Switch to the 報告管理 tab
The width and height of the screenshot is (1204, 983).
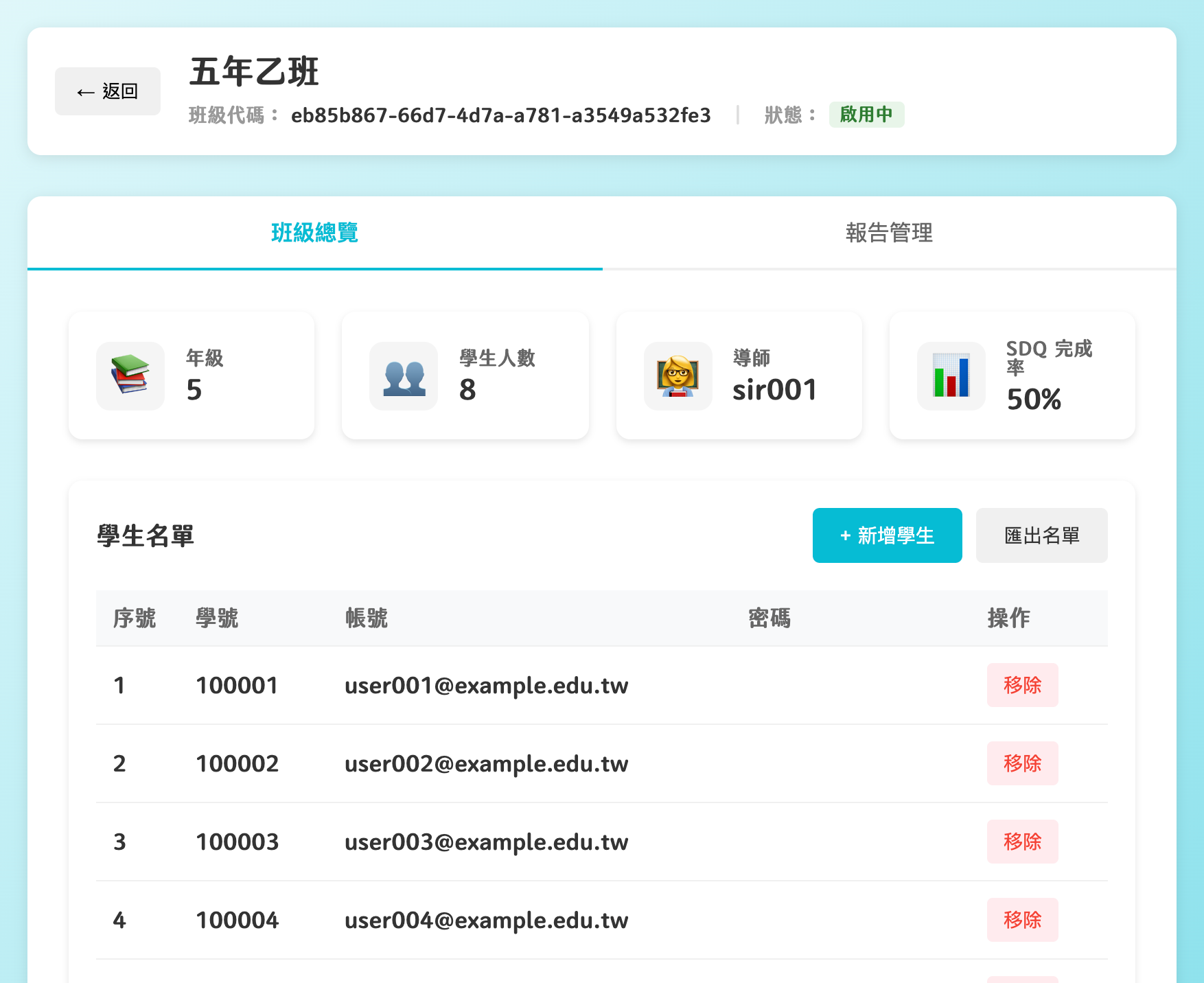point(889,233)
